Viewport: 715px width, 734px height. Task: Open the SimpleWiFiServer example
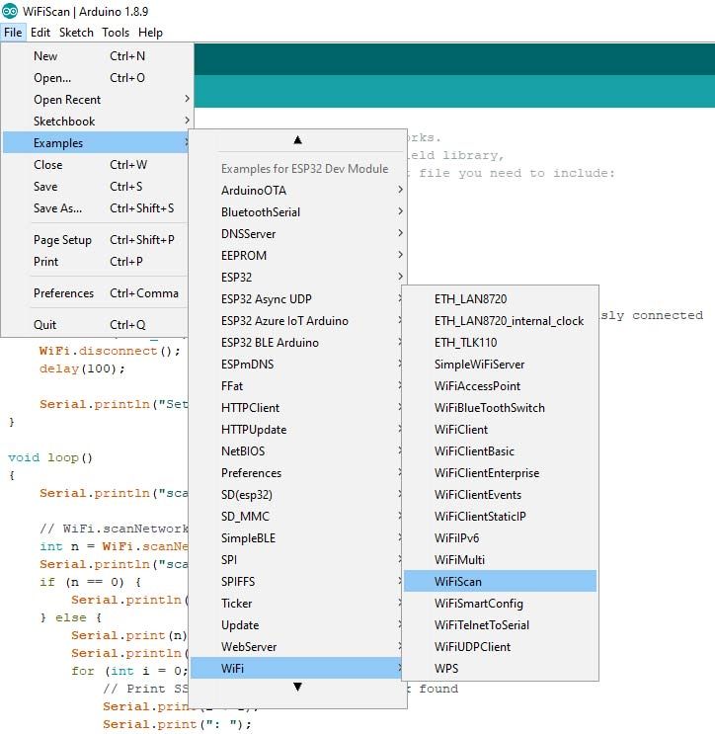pos(501,365)
